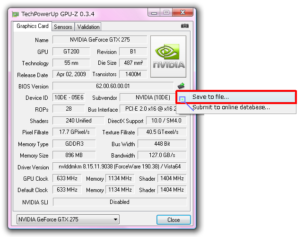Click the window close X button

pyautogui.click(x=182, y=13)
